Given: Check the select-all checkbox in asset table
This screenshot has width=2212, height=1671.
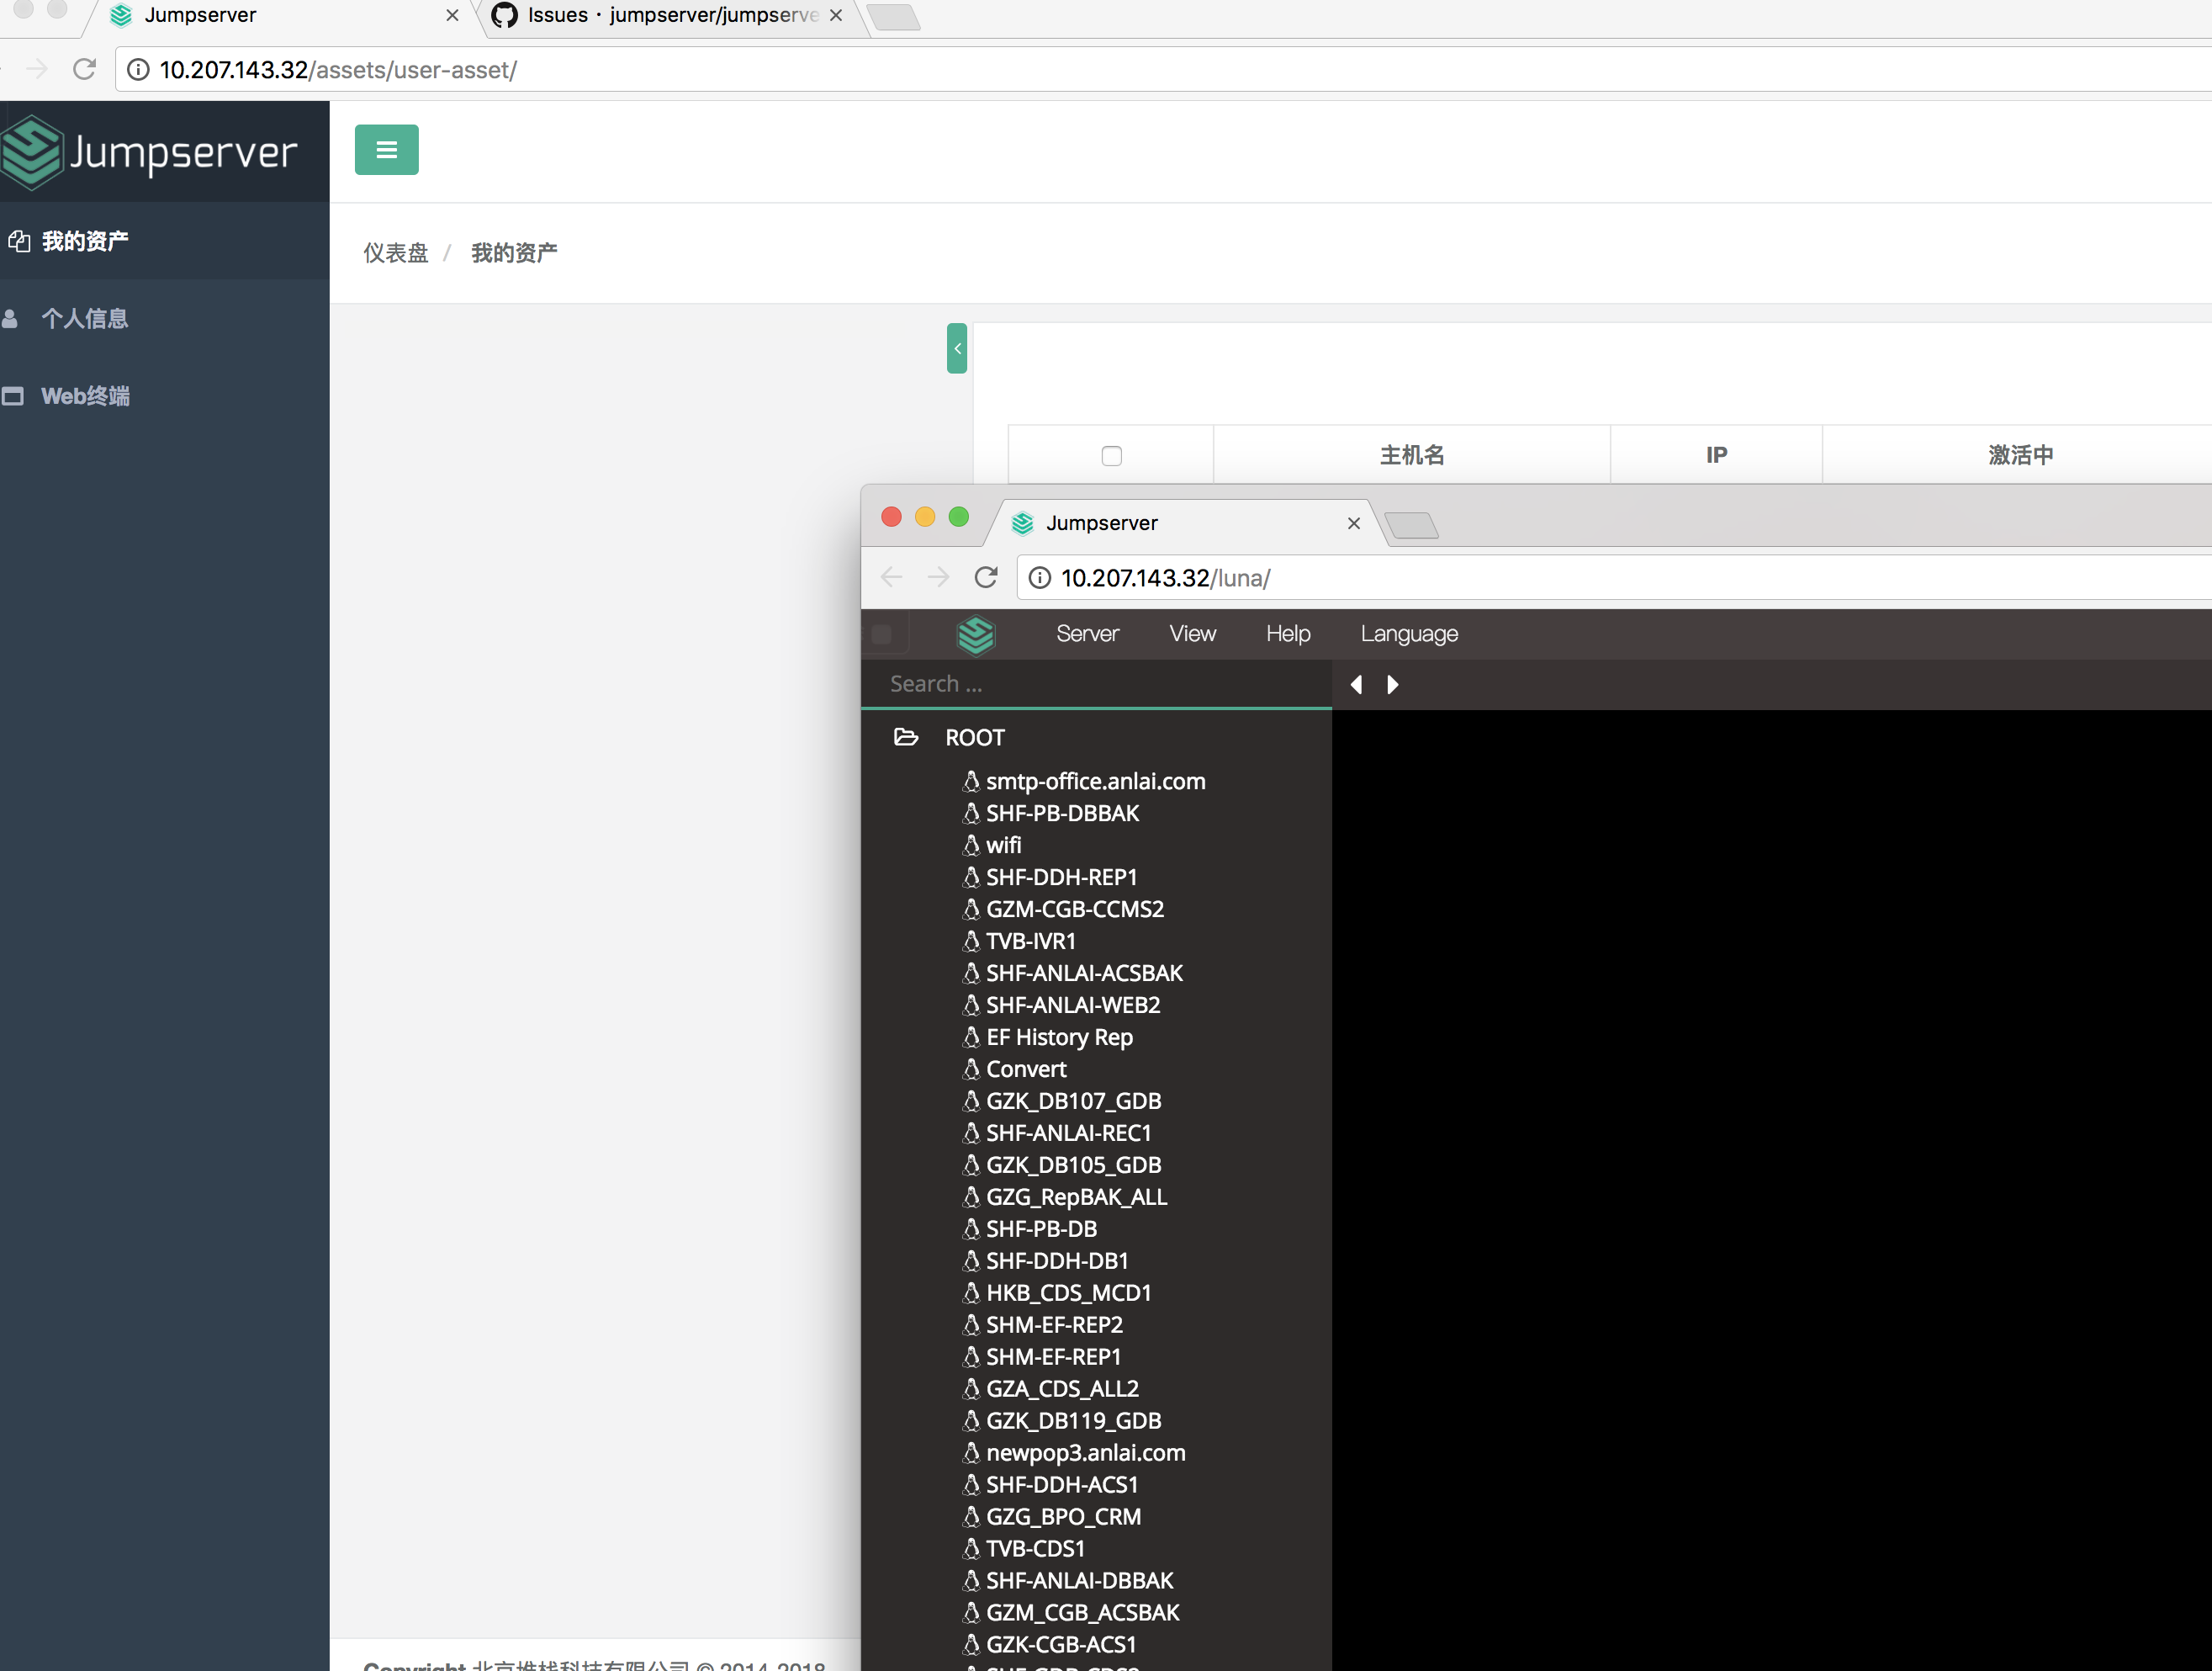Looking at the screenshot, I should (1111, 456).
